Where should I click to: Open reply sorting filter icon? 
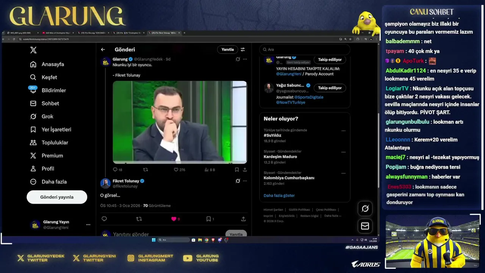pyautogui.click(x=243, y=50)
